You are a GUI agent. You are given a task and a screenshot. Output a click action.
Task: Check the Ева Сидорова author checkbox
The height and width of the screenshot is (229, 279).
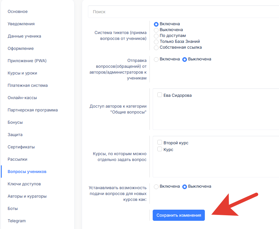coord(160,95)
